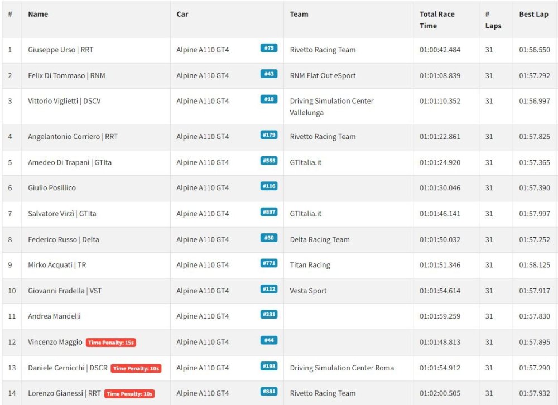Click the Total Race Time column header
The image size is (558, 405).
(437, 20)
